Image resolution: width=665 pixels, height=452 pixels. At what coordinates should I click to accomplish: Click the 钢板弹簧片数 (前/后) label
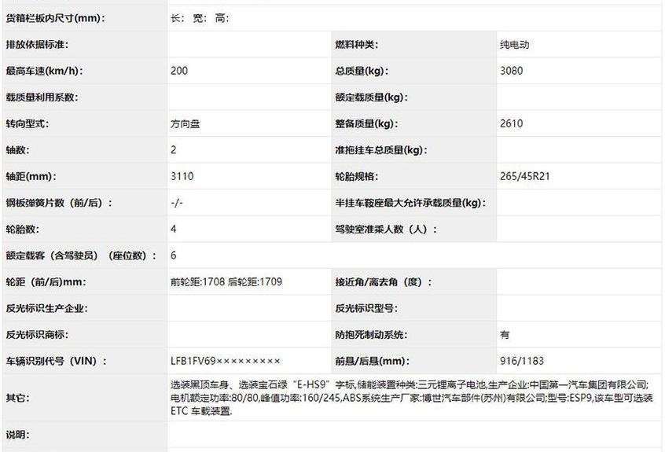pos(59,203)
